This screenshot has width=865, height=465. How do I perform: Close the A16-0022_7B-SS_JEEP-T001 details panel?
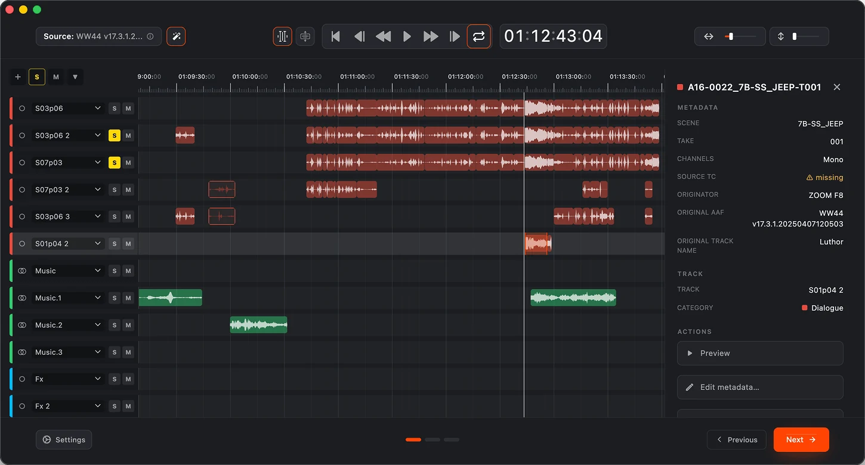coord(837,87)
